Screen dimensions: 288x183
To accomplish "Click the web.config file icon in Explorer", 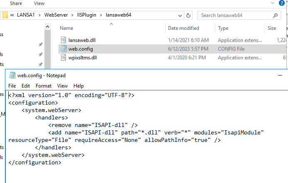I will [x=63, y=49].
